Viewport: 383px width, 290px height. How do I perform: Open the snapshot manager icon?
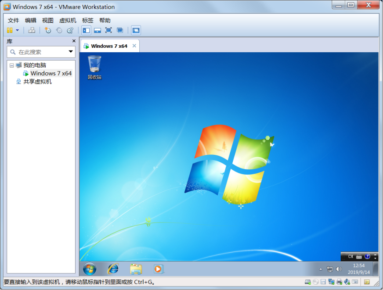70,30
